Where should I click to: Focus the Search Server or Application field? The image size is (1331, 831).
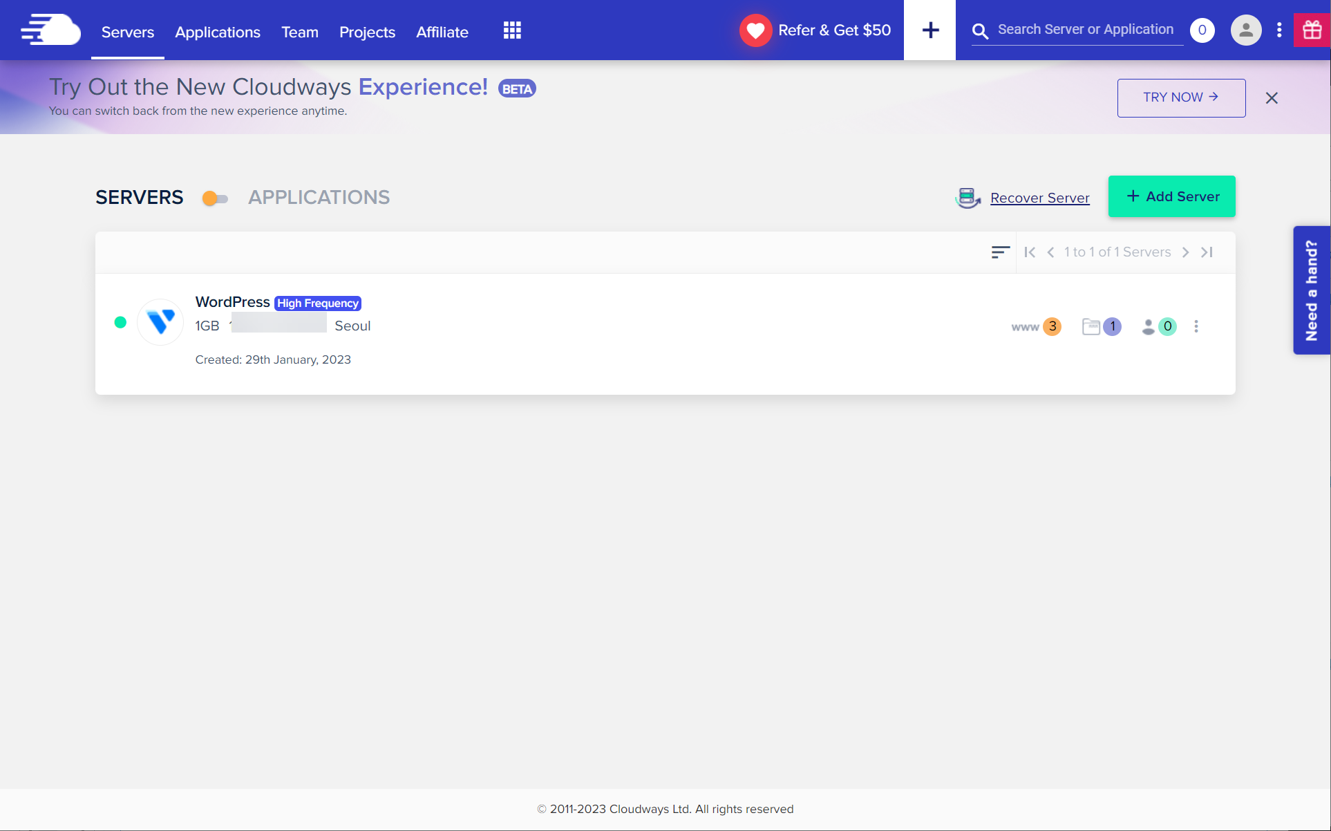(x=1085, y=30)
